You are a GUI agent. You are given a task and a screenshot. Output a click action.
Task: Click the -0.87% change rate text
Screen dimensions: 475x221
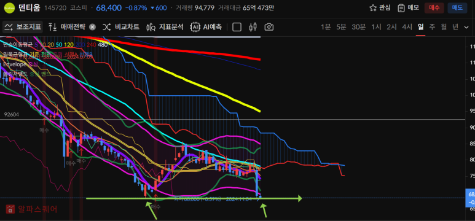(x=136, y=8)
